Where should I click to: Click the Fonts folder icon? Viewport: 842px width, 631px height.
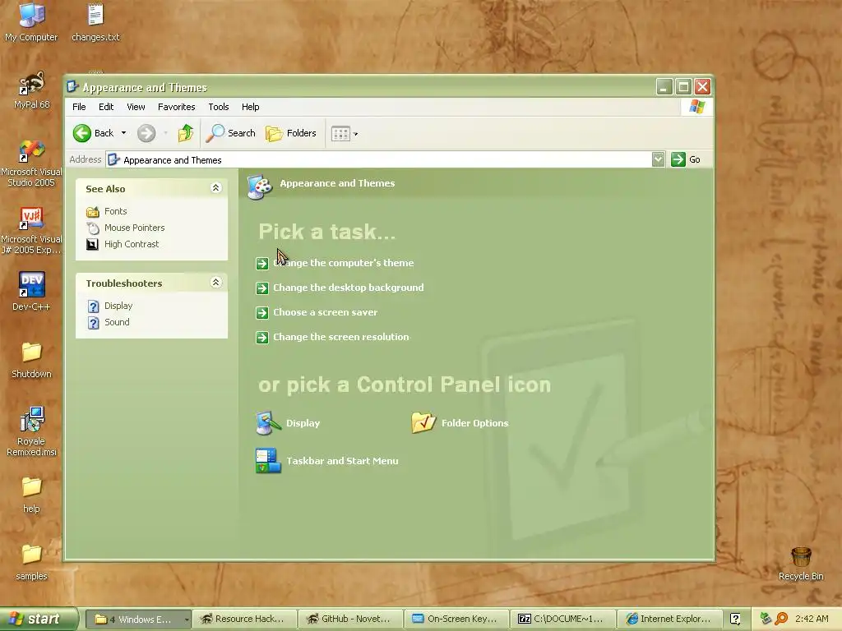pos(93,211)
